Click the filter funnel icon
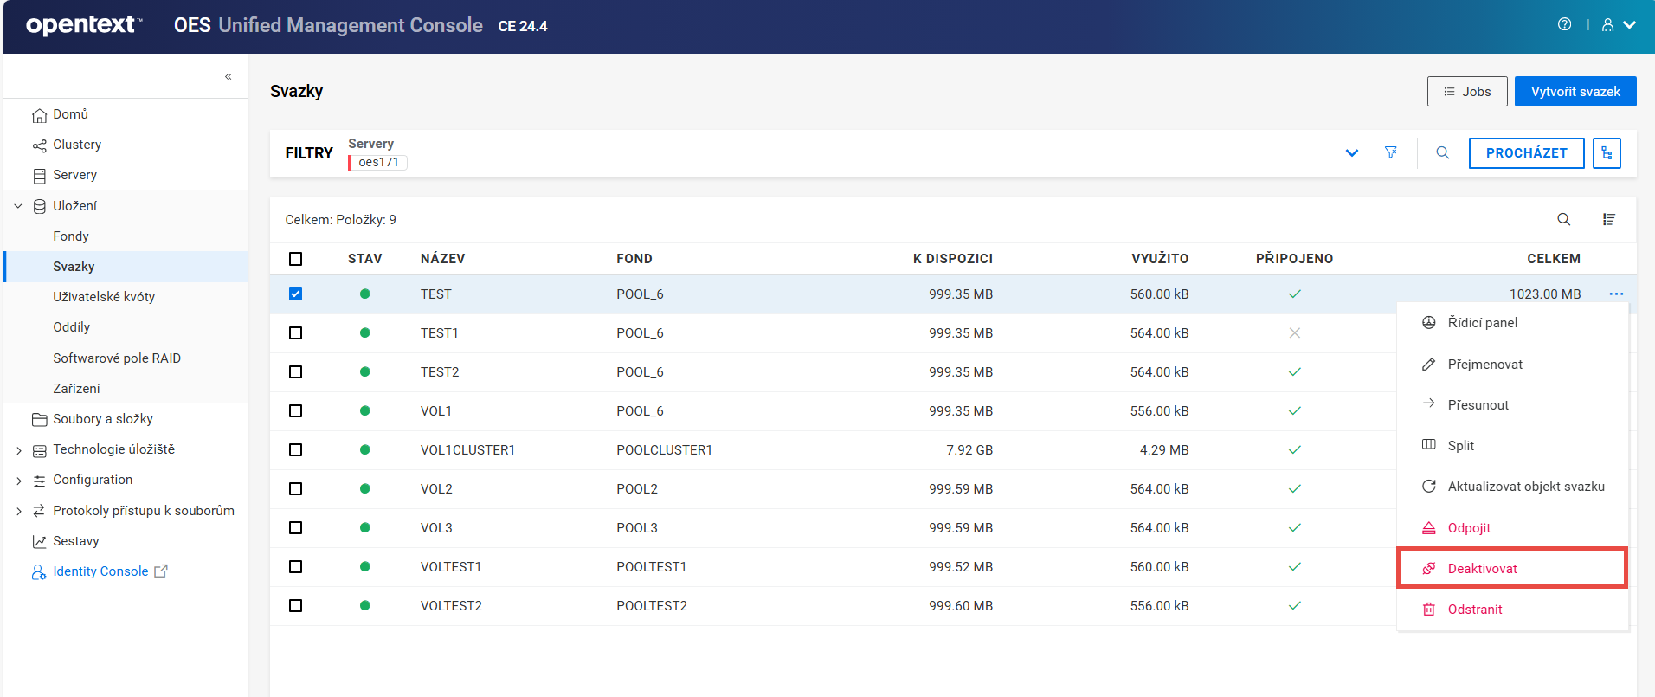Screen dimensions: 1655x697 click(x=1390, y=152)
